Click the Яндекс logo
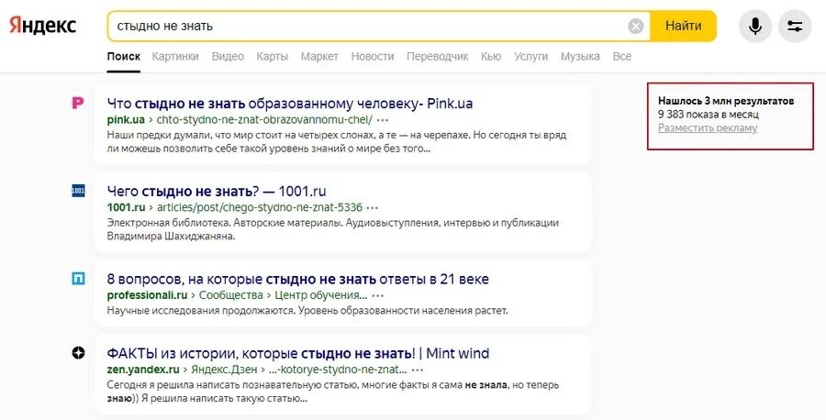The image size is (826, 420). tap(42, 26)
